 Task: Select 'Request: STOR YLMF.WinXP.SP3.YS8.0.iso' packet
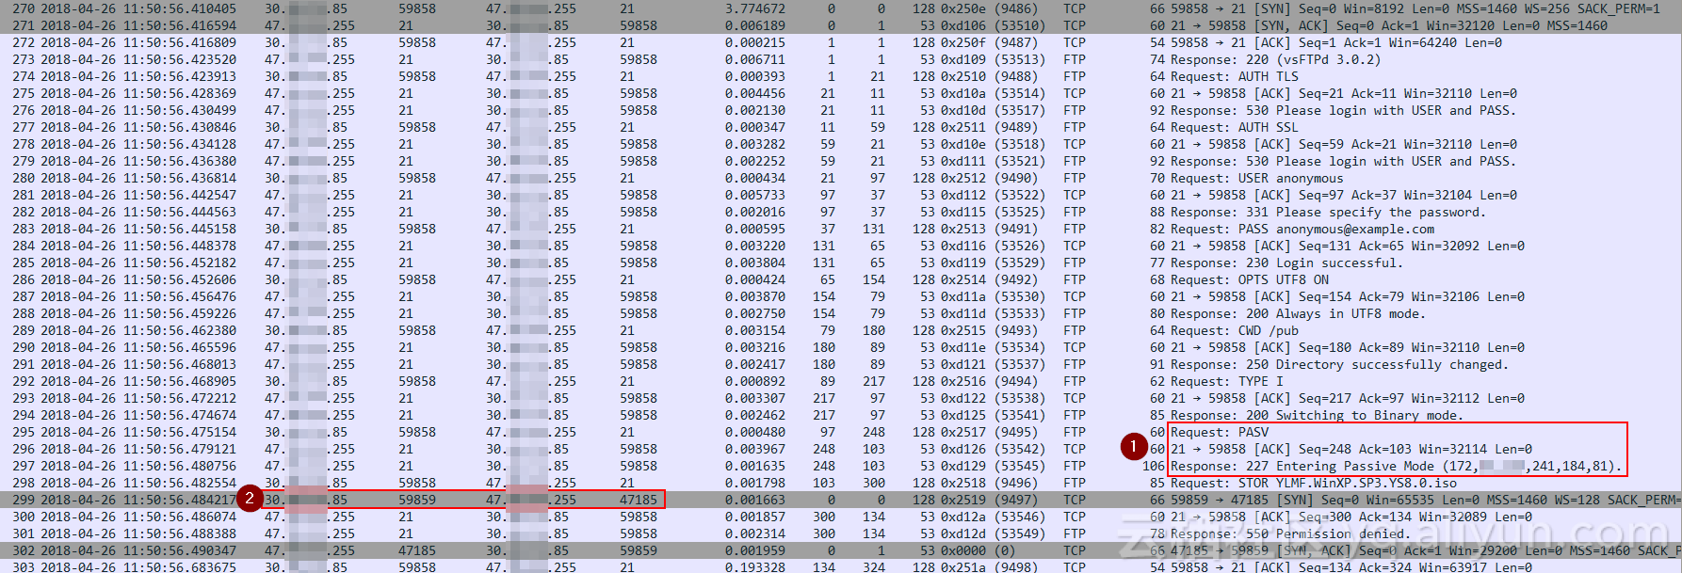click(x=841, y=483)
